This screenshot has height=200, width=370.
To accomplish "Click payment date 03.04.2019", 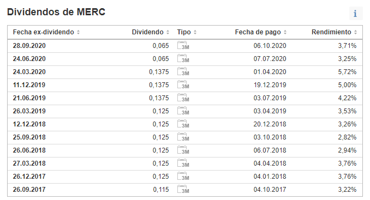I will pos(270,111).
